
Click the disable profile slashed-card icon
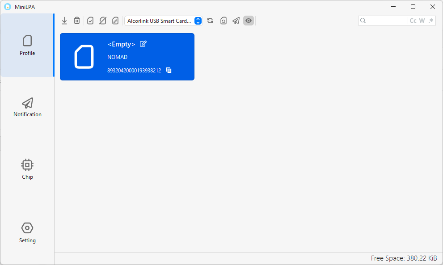tap(103, 21)
